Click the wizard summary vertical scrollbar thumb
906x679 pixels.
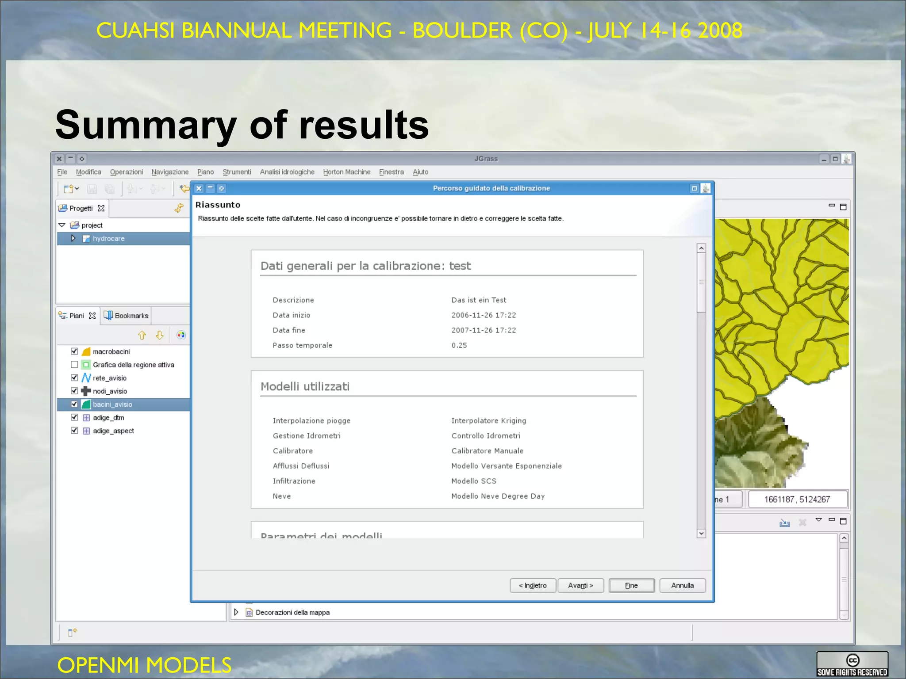click(x=701, y=283)
